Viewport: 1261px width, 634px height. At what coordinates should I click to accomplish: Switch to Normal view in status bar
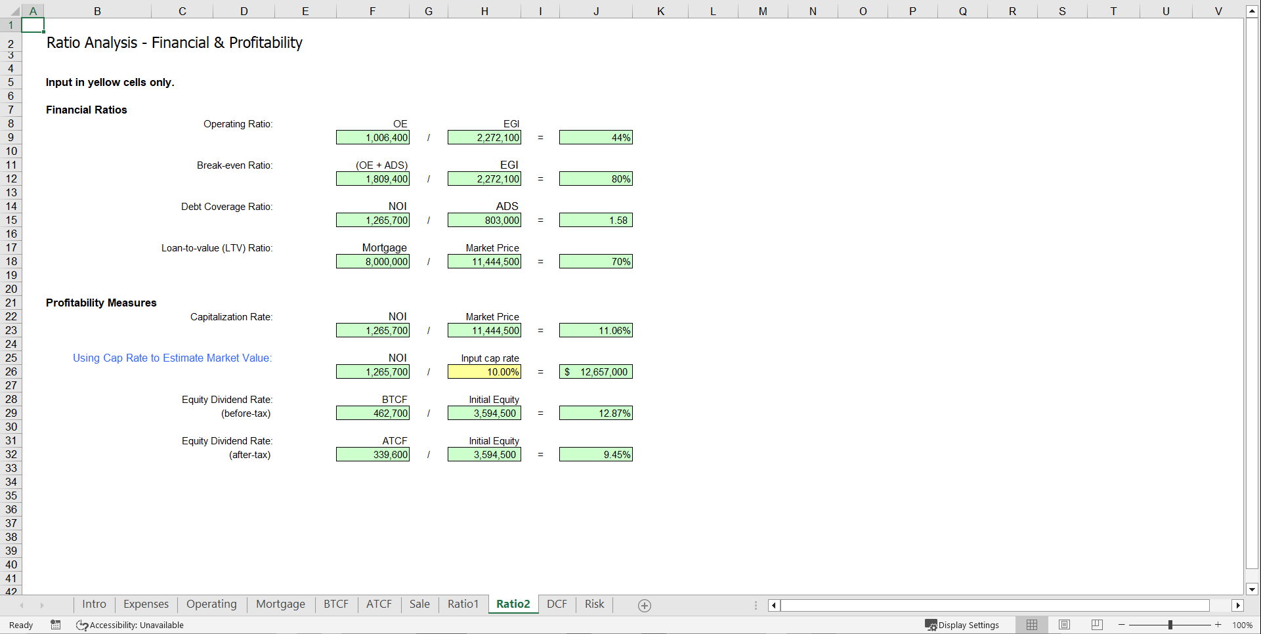pyautogui.click(x=1031, y=624)
